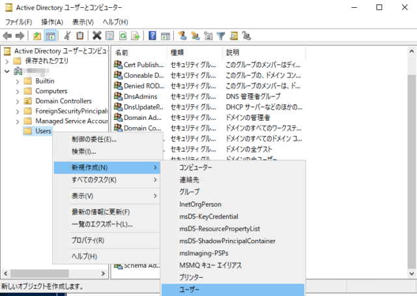417x296 pixels.
Task: Open the ファイル(F) menu
Action: tap(19, 22)
